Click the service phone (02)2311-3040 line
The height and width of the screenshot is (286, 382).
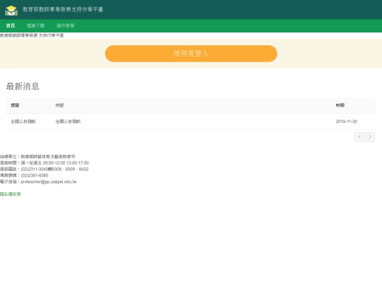pos(44,169)
